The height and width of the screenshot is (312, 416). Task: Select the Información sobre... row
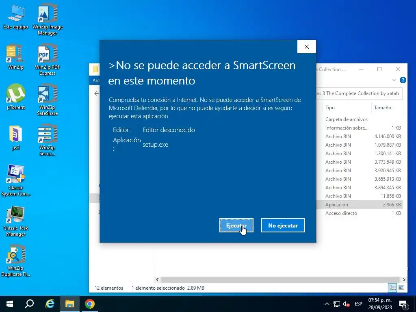point(360,128)
